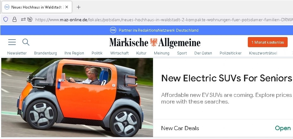293x139 pixels.
Task: Open the site permissions icon in address bar
Action: 23,19
